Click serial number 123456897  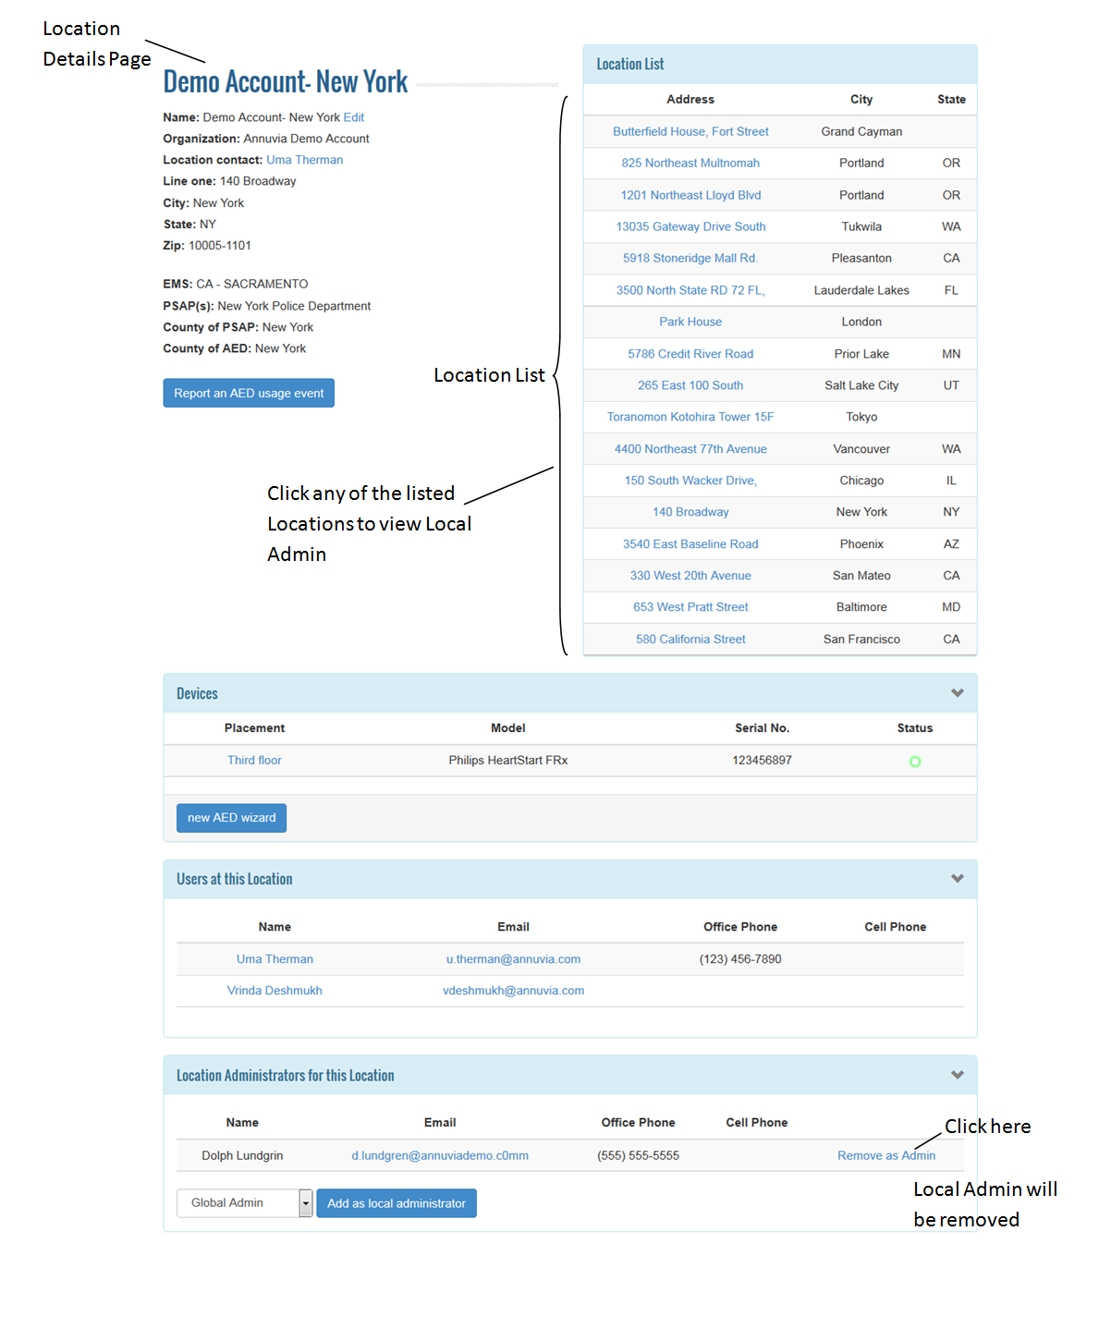pos(762,761)
